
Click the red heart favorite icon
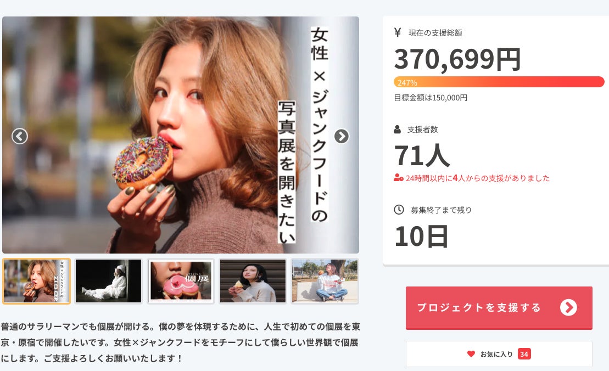tap(471, 354)
